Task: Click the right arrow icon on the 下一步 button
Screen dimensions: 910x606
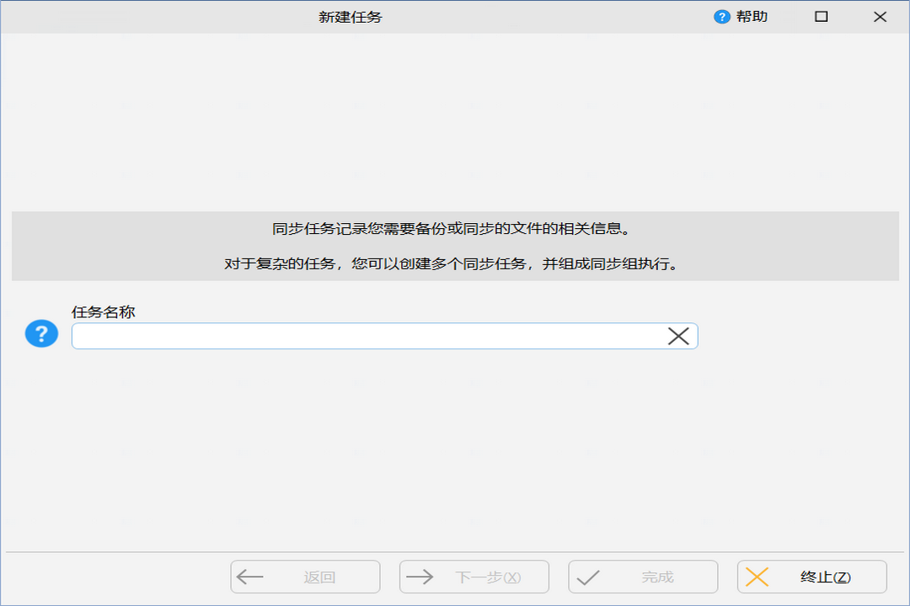Action: [x=418, y=577]
